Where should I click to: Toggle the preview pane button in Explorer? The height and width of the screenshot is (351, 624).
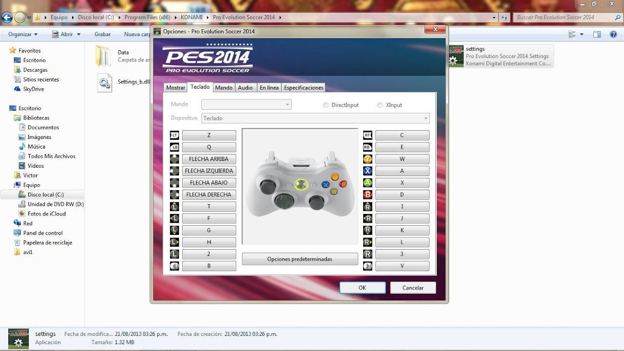(x=597, y=34)
